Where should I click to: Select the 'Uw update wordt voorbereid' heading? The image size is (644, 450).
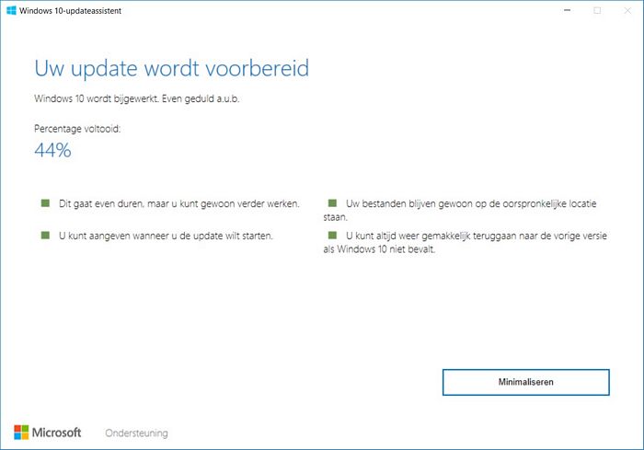[x=172, y=69]
